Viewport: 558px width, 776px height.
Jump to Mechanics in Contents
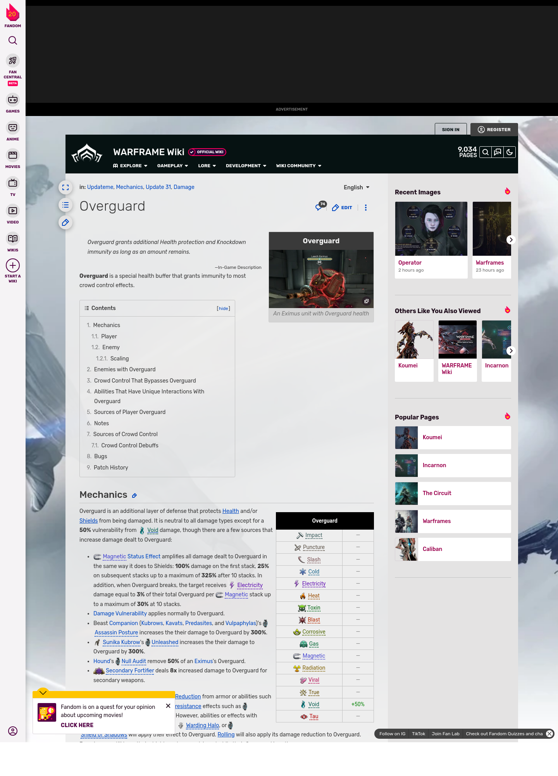pos(107,325)
